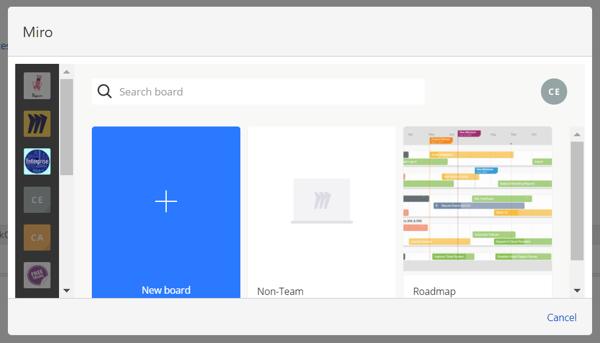
Task: Select the yellow Miro logo team
Action: (x=37, y=123)
